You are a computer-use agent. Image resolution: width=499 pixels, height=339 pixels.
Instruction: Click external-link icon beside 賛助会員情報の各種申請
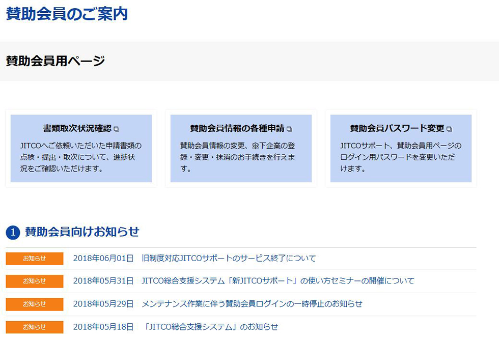(289, 129)
